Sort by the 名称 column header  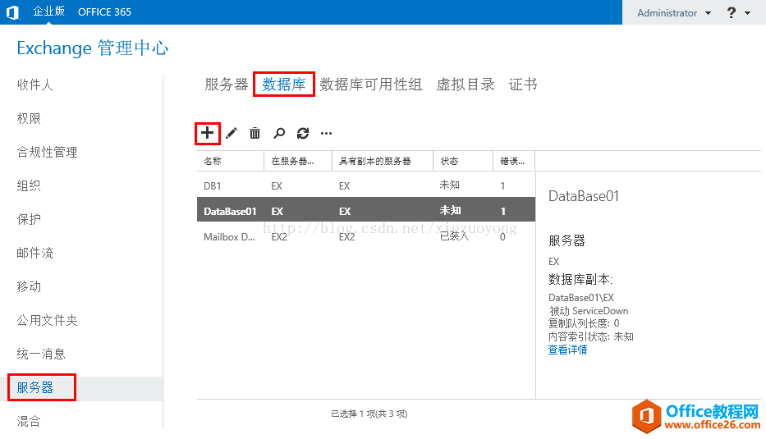coord(231,161)
